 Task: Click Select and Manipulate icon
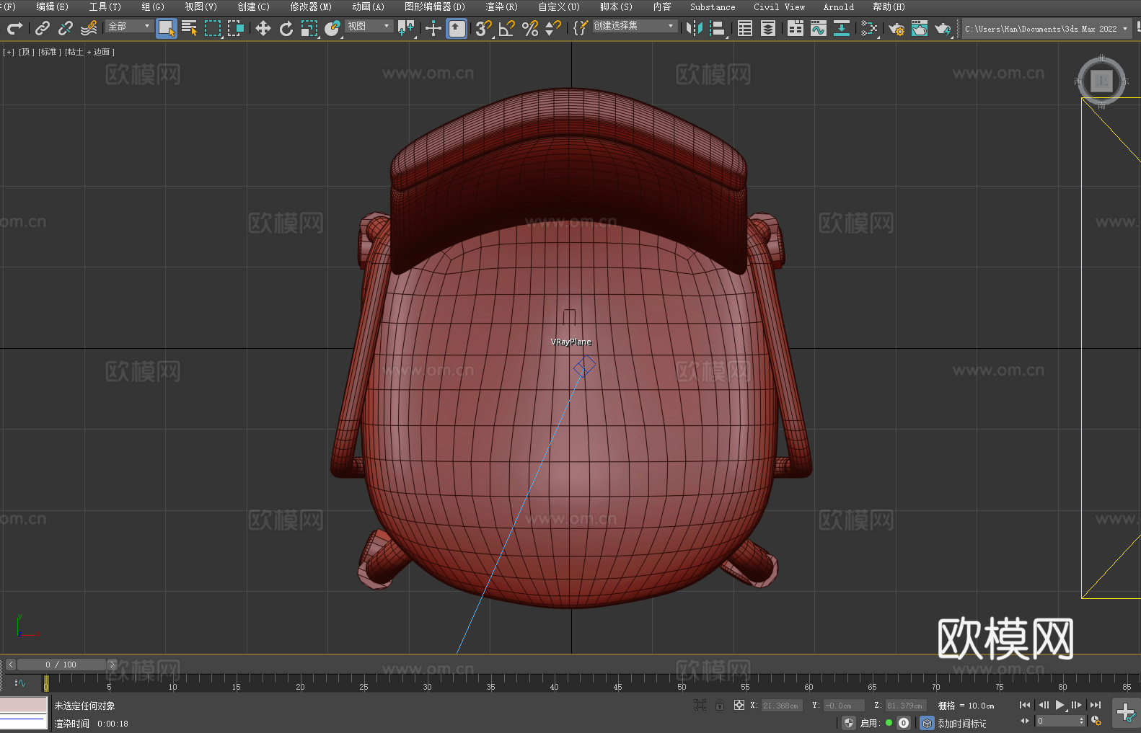pos(433,28)
